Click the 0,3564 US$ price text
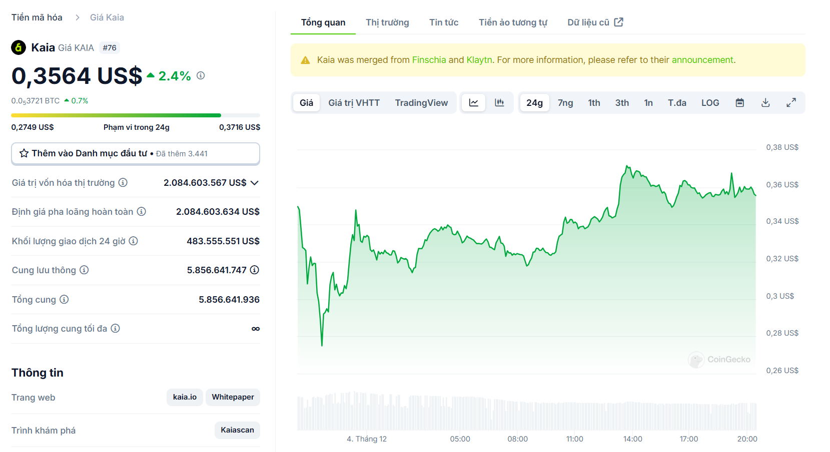 point(77,76)
